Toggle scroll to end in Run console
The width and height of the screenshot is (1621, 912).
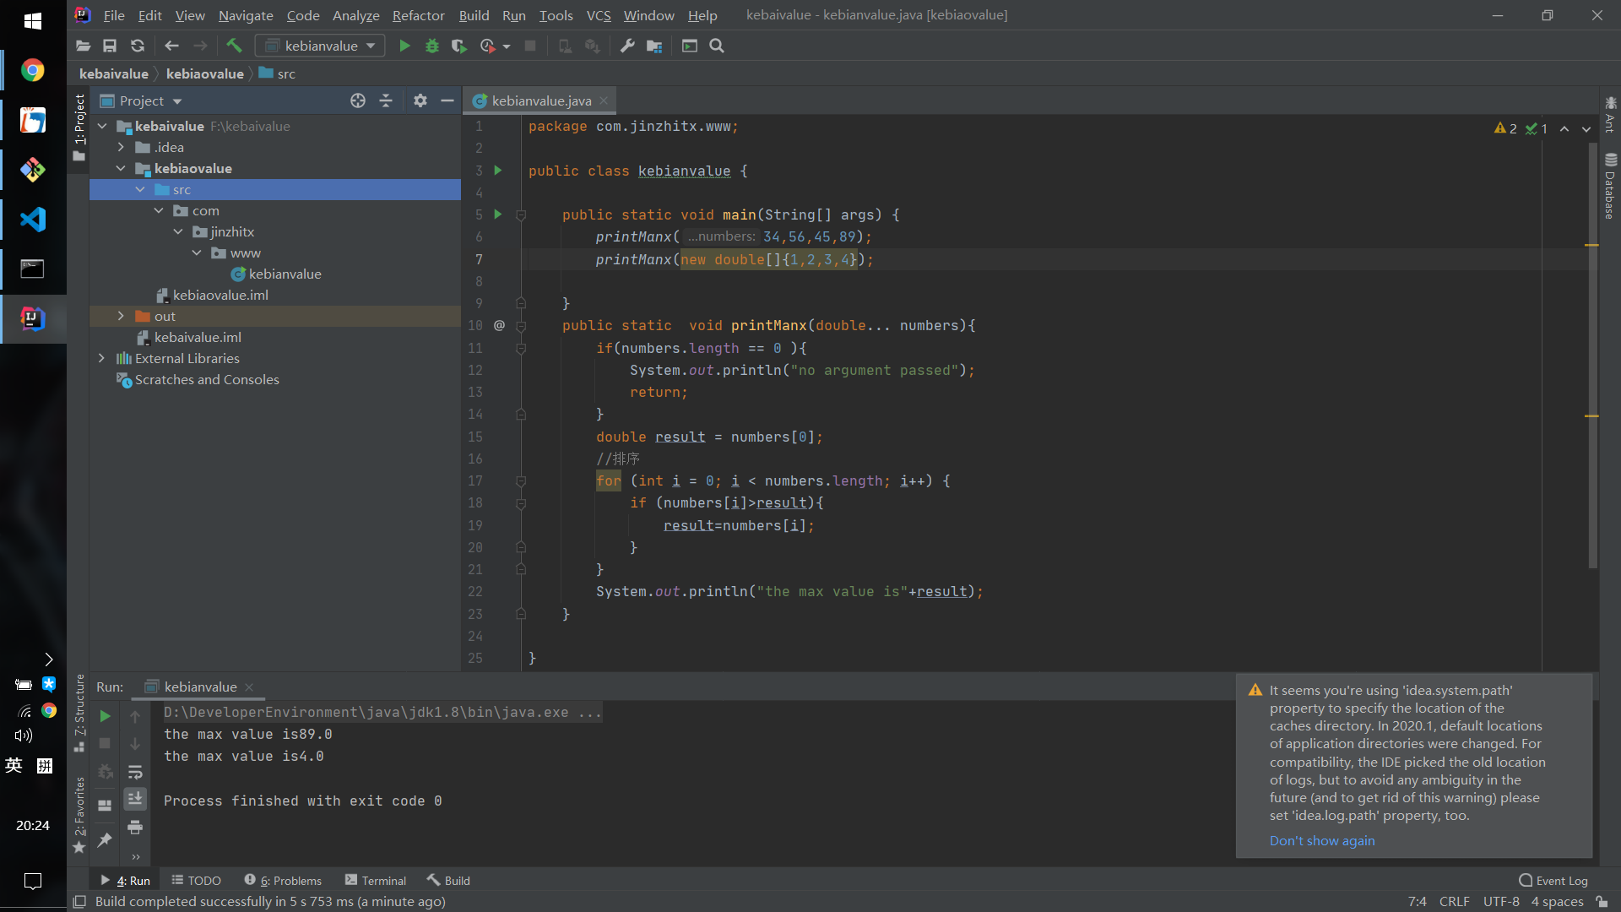[x=135, y=799]
